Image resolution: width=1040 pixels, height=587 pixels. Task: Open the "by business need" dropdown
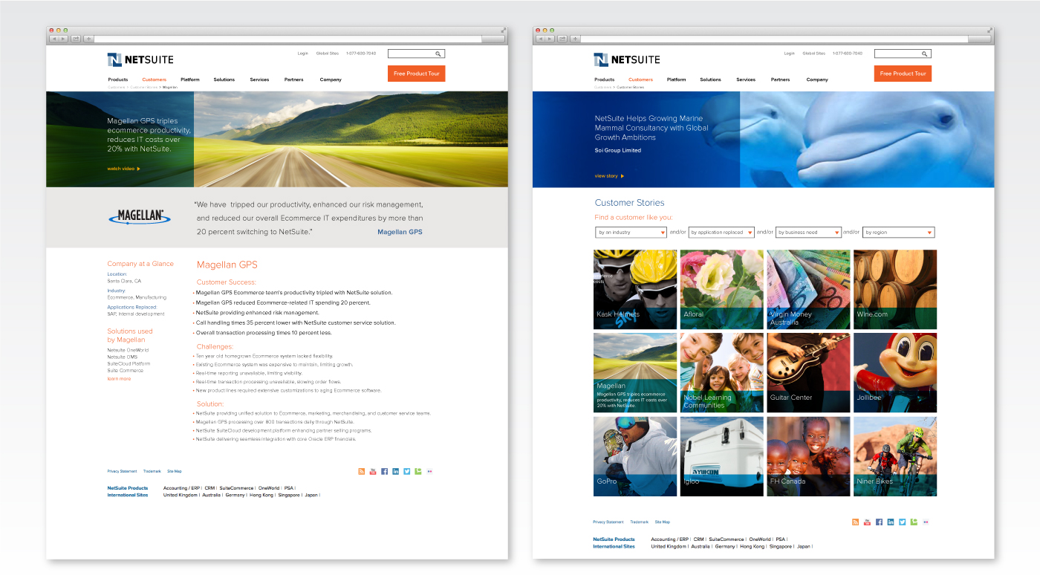(808, 233)
